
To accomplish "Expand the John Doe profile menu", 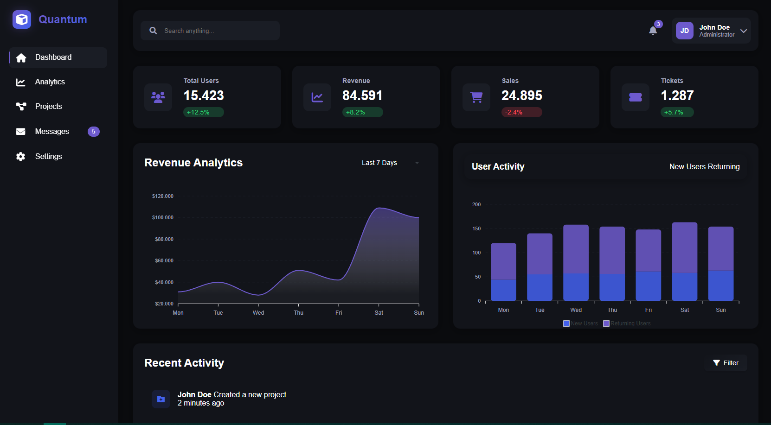I will tap(743, 31).
